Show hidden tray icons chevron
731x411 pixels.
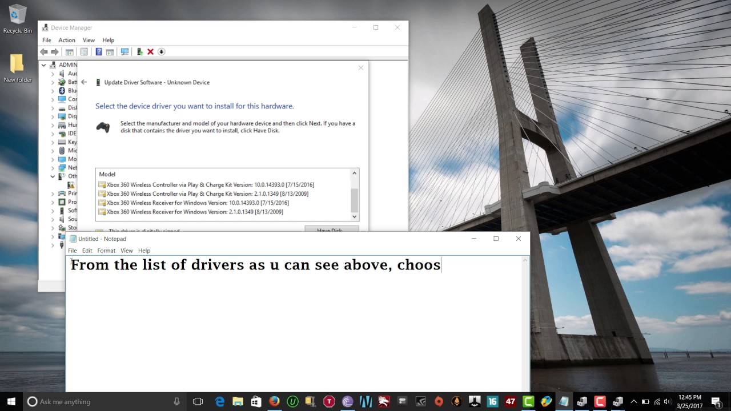(634, 402)
